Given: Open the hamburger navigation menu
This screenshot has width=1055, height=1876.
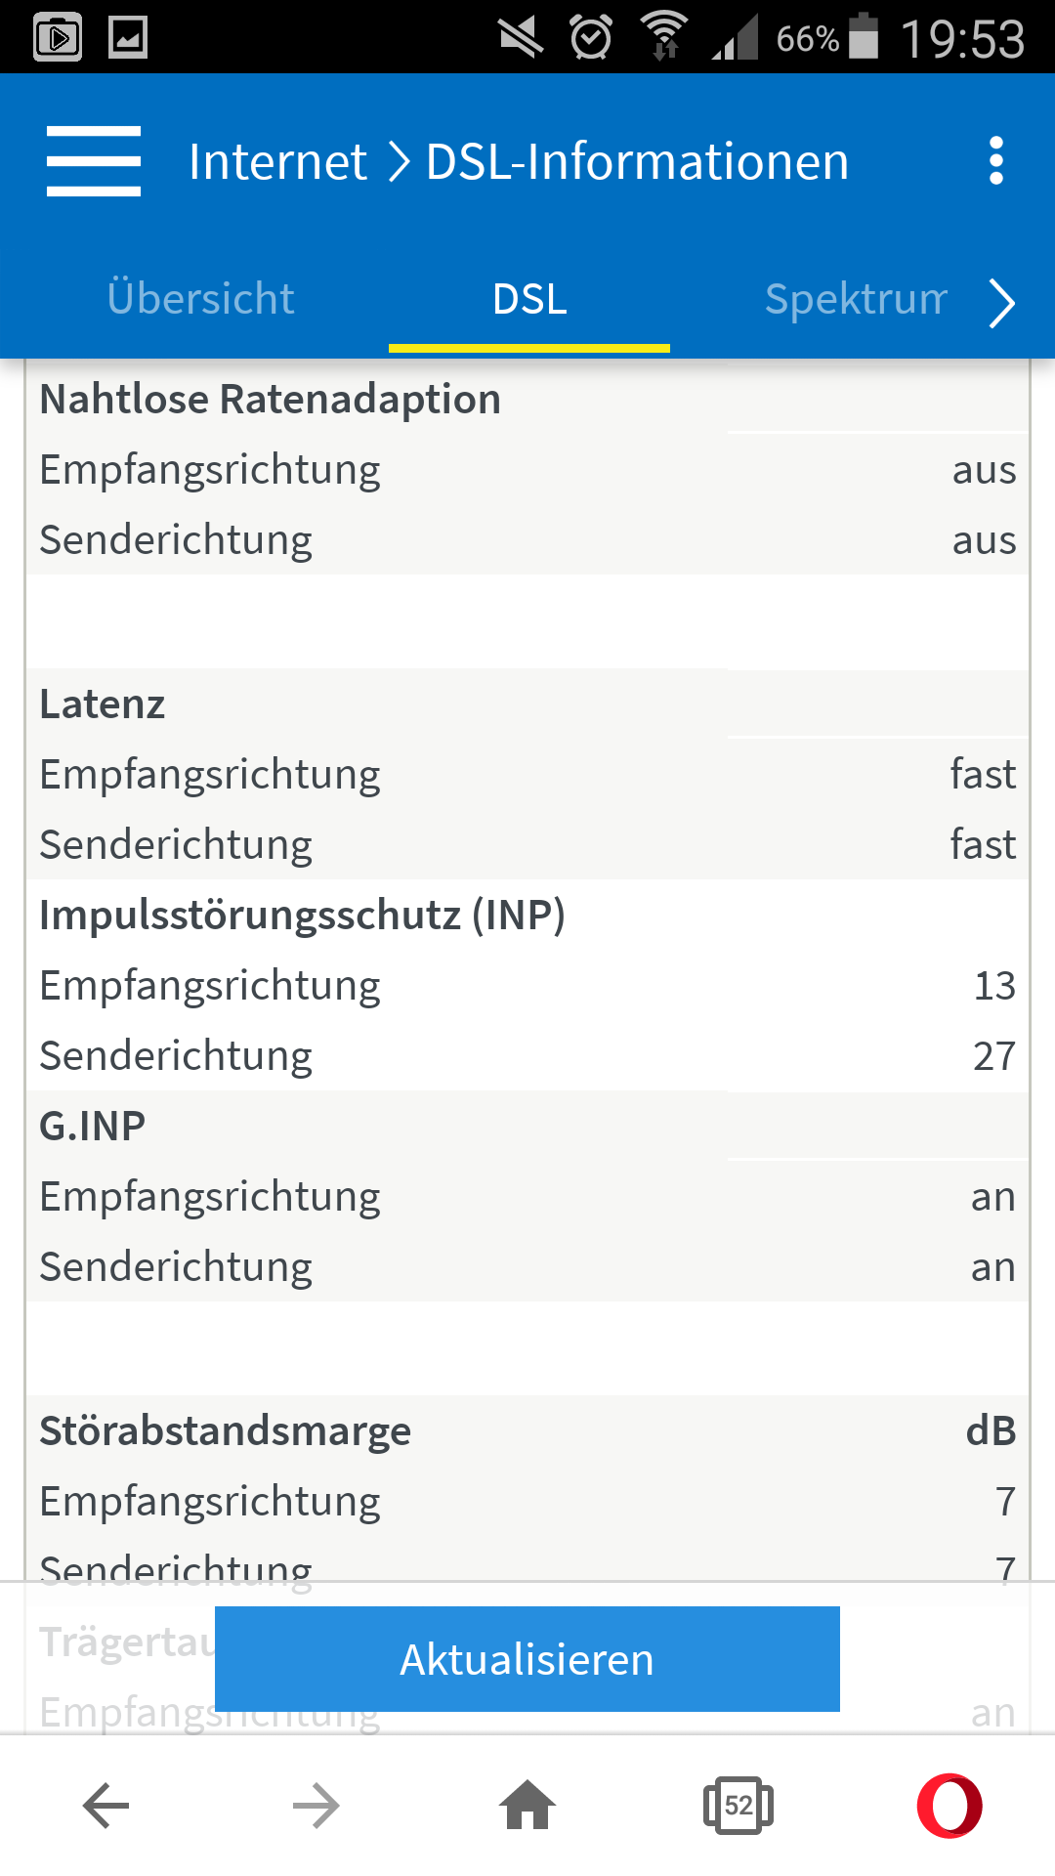Looking at the screenshot, I should (x=94, y=161).
